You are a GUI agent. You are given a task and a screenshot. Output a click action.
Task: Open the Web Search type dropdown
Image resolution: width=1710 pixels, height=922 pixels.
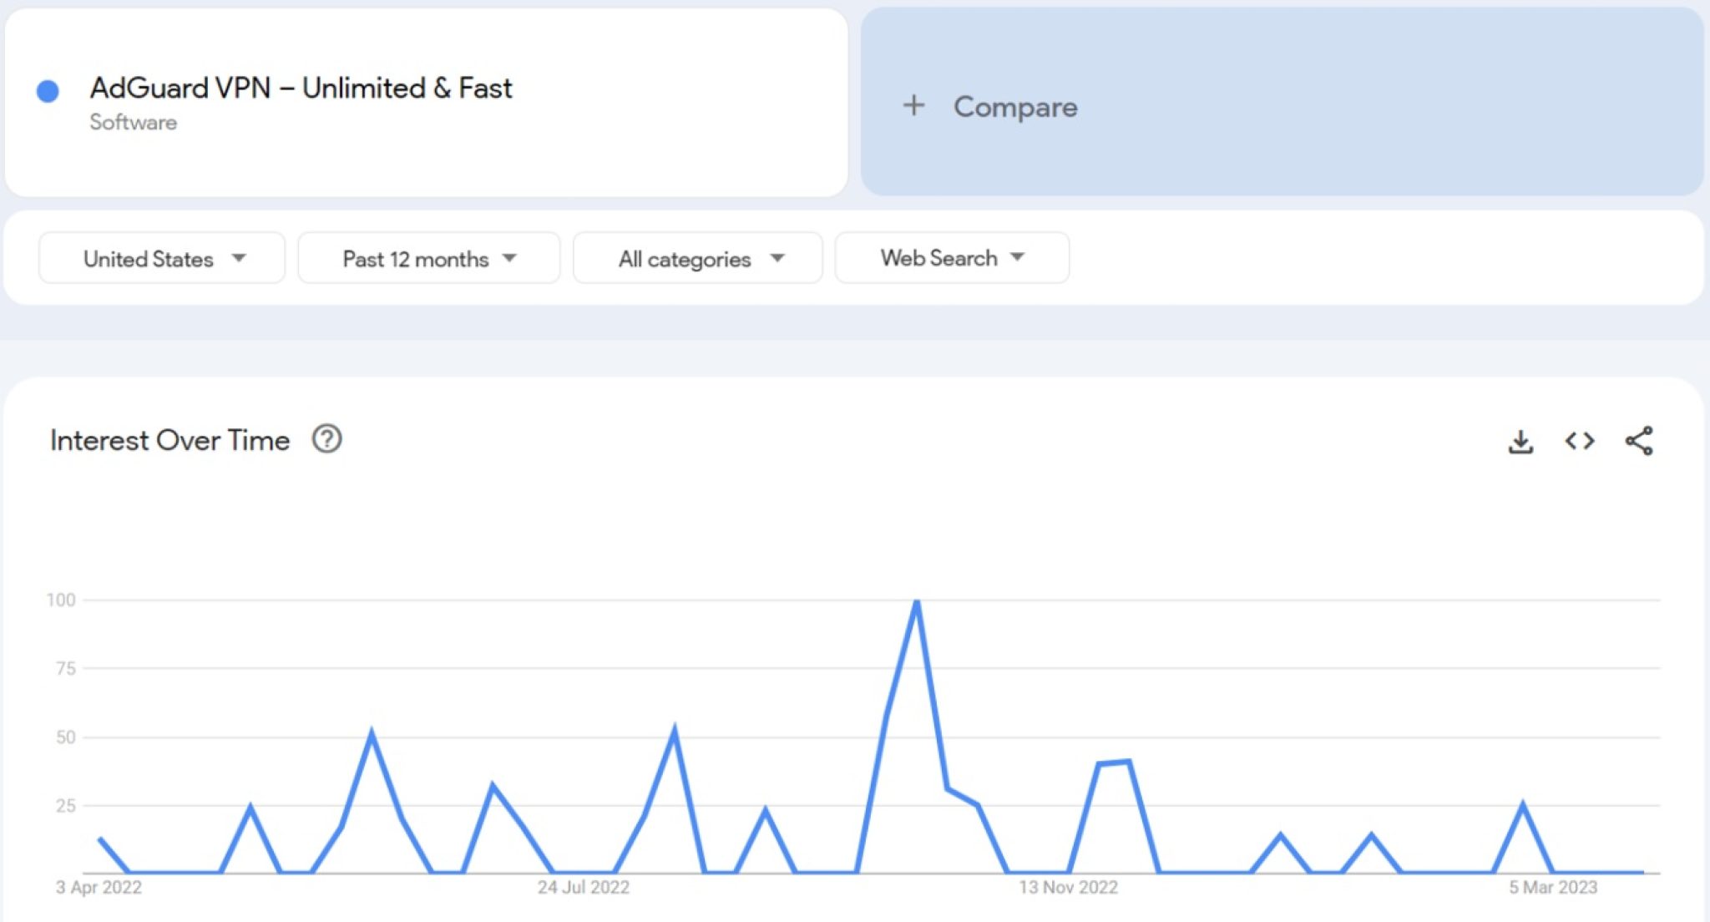click(x=952, y=258)
